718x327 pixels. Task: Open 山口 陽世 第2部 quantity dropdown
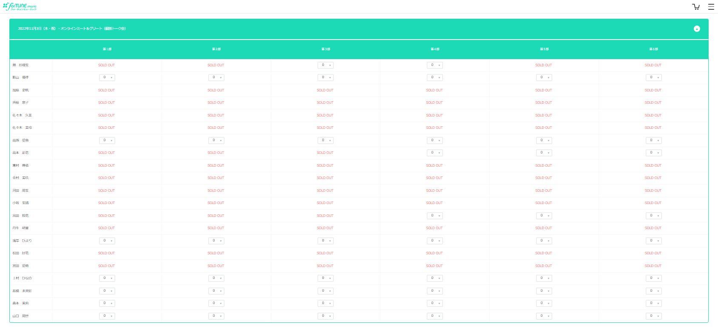click(216, 316)
